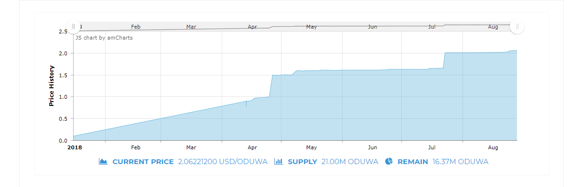570x187 pixels.
Task: Click the SUPPLY label
Action: (x=302, y=162)
